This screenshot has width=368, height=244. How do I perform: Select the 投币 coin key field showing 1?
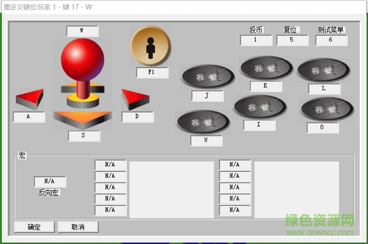click(256, 40)
